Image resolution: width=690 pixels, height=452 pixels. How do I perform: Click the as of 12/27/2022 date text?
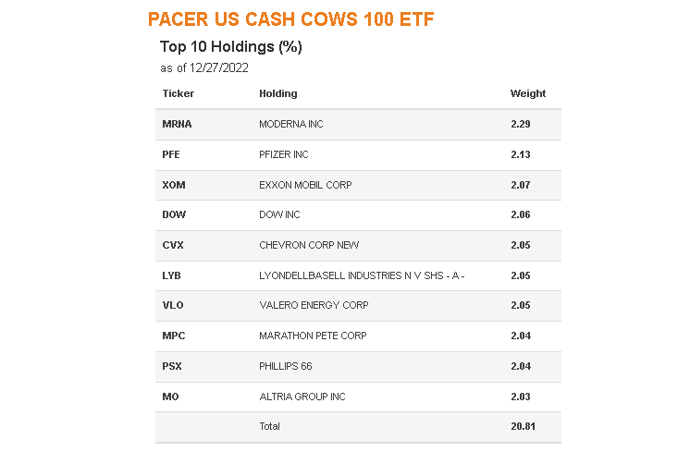(x=204, y=67)
